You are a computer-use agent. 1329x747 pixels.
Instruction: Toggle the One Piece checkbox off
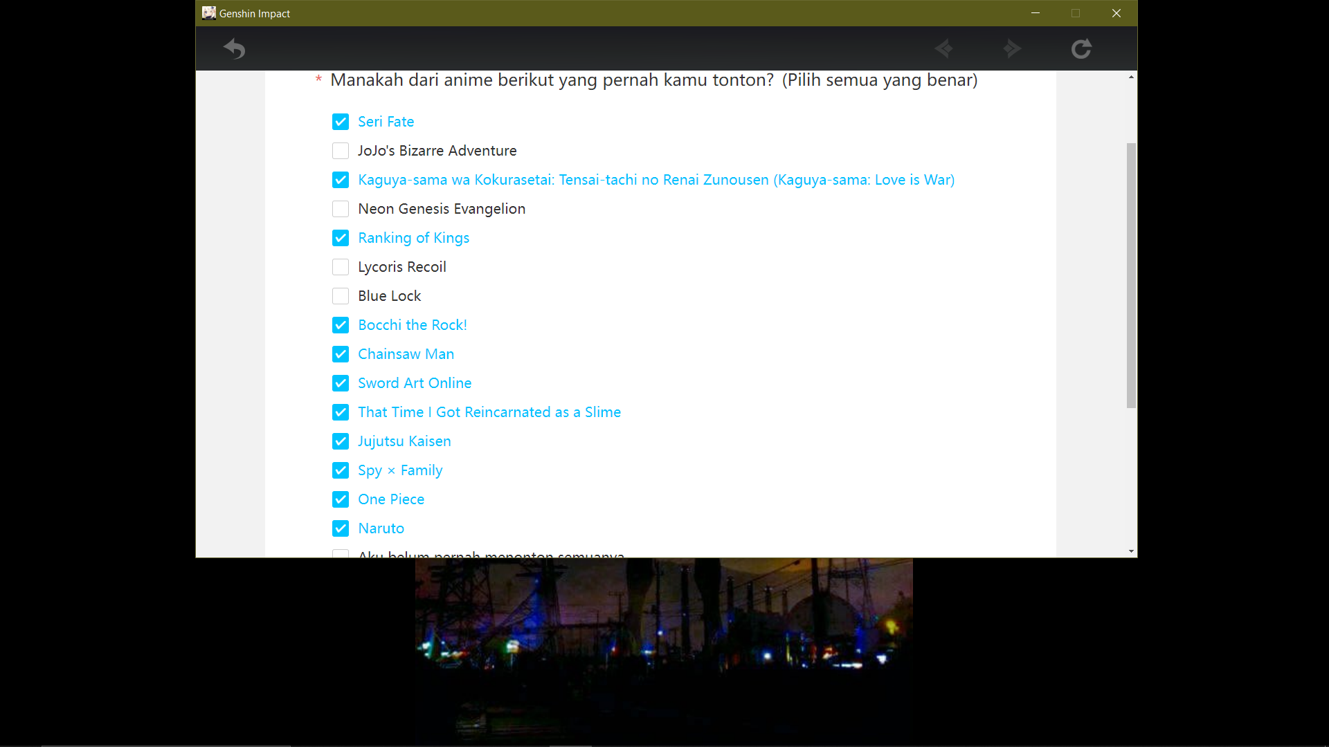click(341, 499)
